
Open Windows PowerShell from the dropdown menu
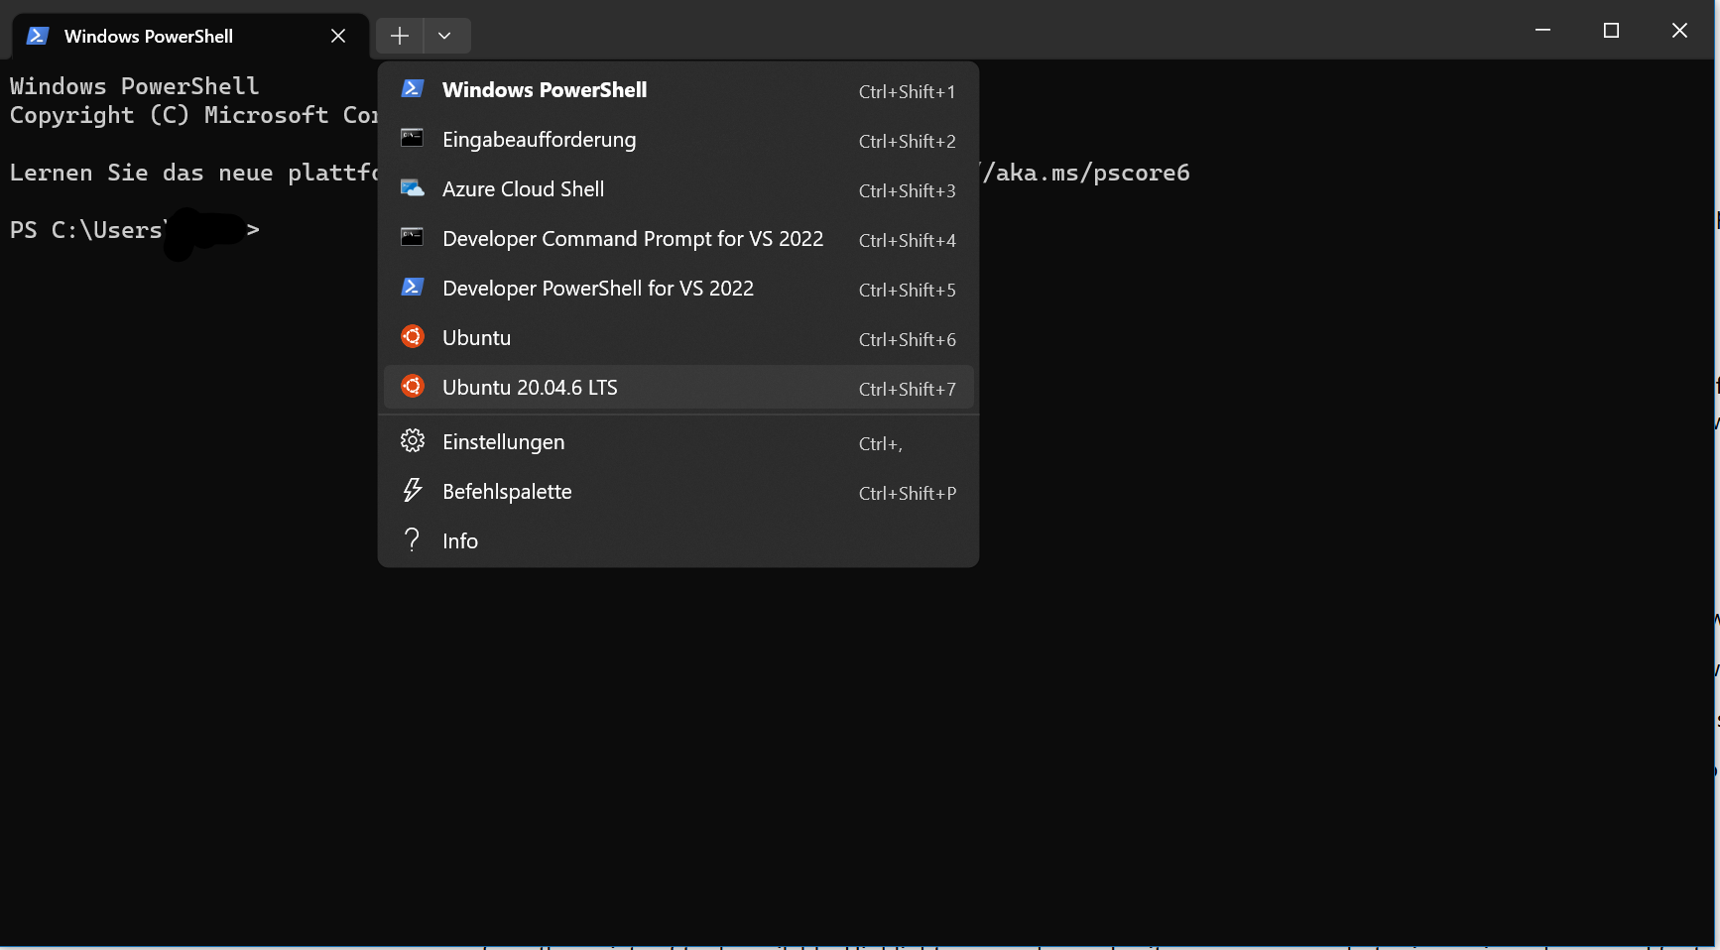pyautogui.click(x=546, y=89)
